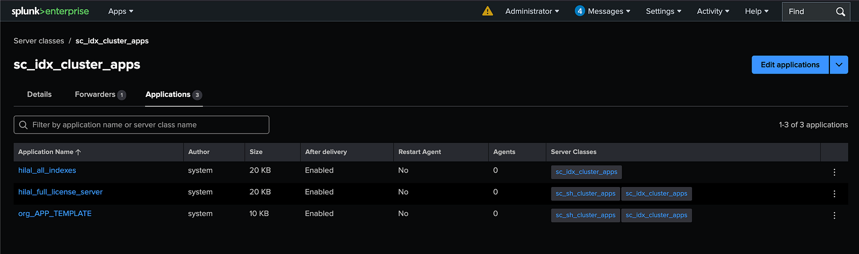Switch to the Details tab
This screenshot has height=254, width=859.
coord(39,94)
